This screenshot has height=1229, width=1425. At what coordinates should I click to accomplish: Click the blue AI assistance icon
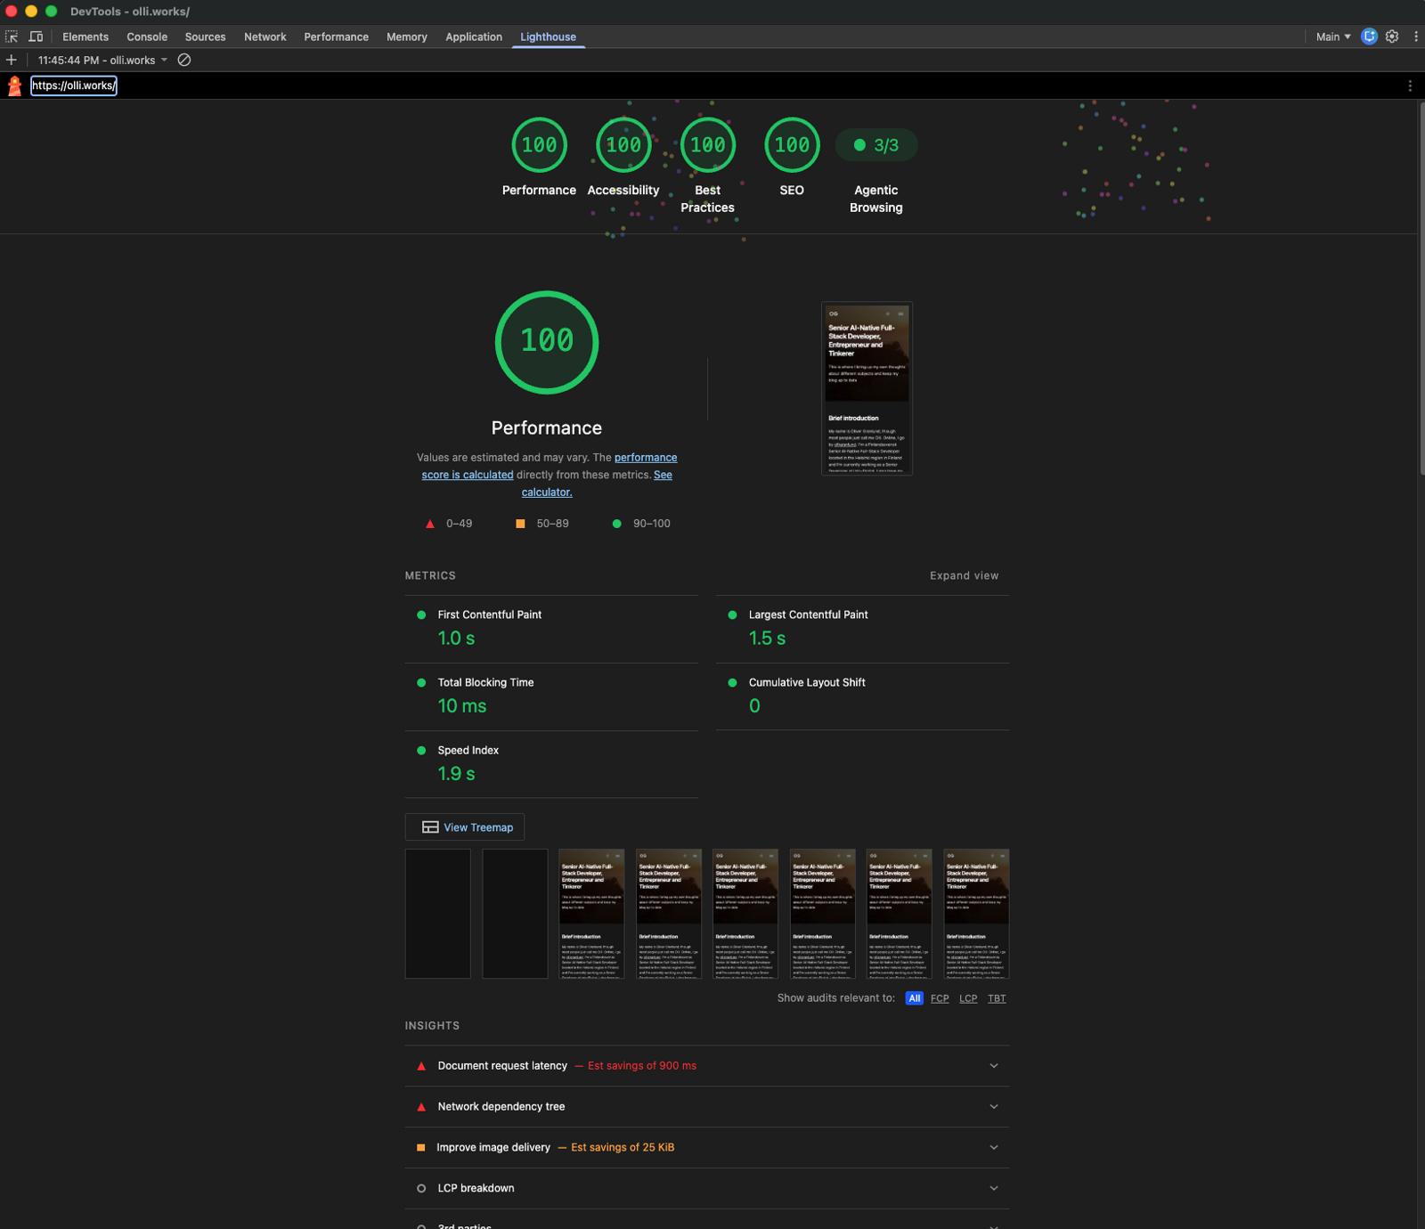click(x=1369, y=37)
